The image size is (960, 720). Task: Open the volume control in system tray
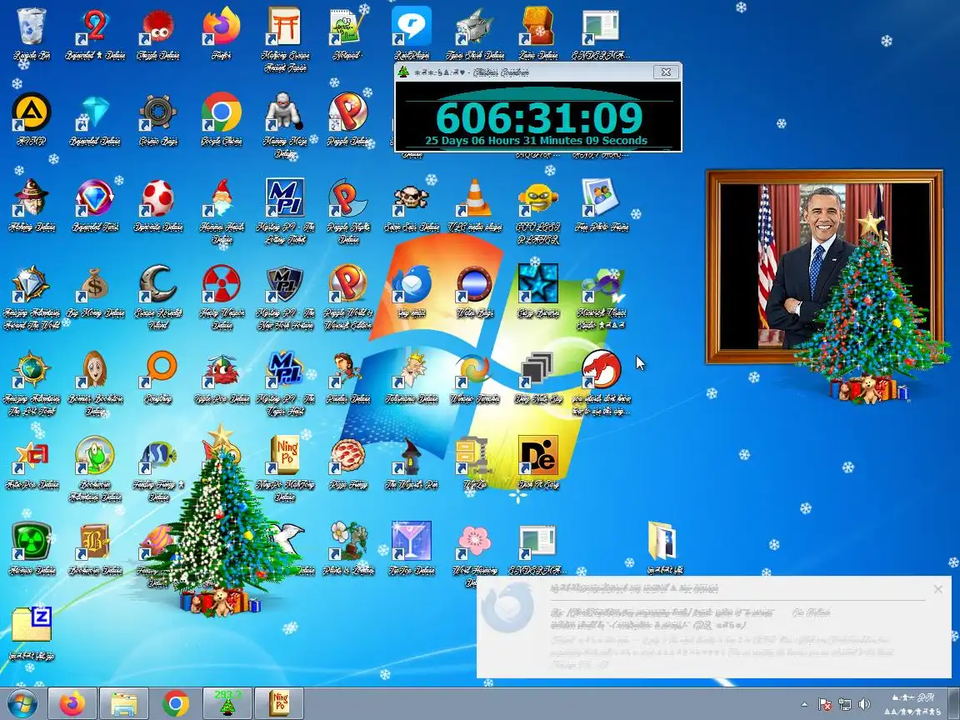(864, 704)
